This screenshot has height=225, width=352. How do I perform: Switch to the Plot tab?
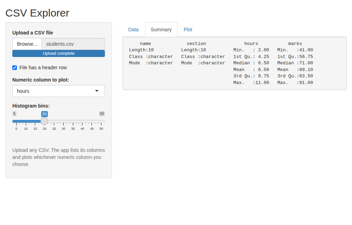[x=188, y=30]
